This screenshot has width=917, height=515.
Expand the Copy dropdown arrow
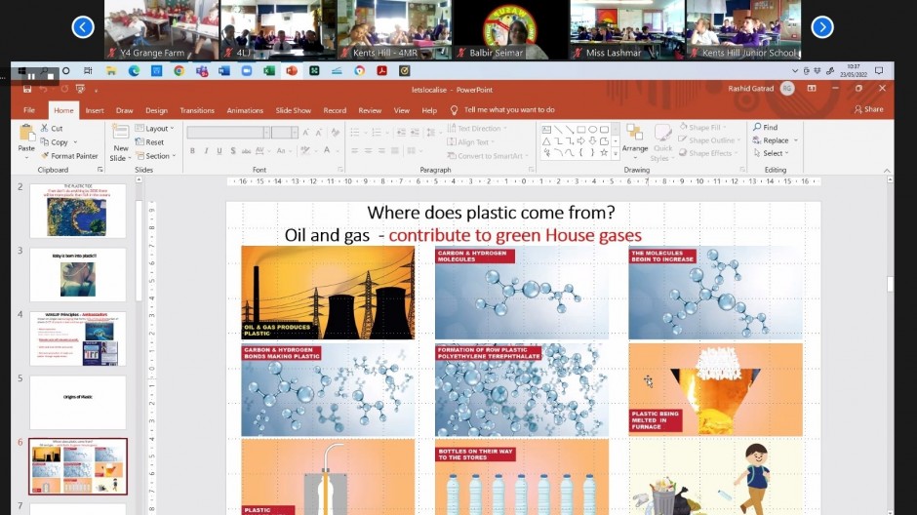point(75,142)
